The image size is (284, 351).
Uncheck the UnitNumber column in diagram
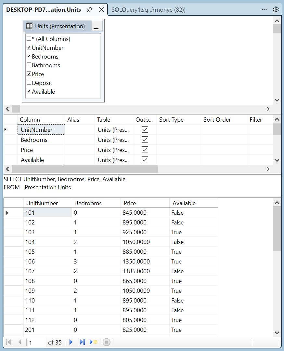point(29,47)
